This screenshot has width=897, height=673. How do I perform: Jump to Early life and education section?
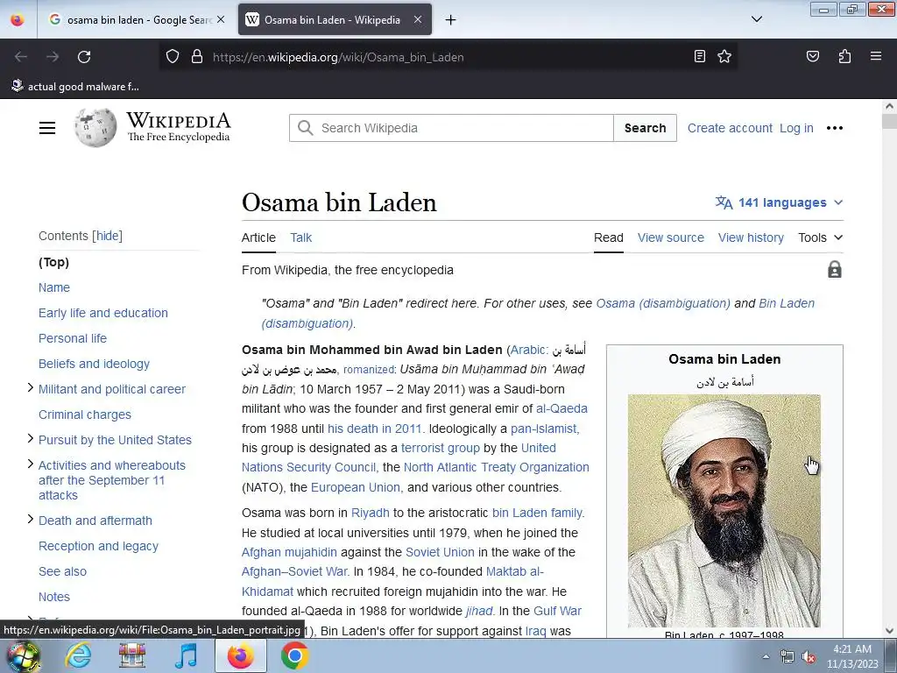(103, 313)
